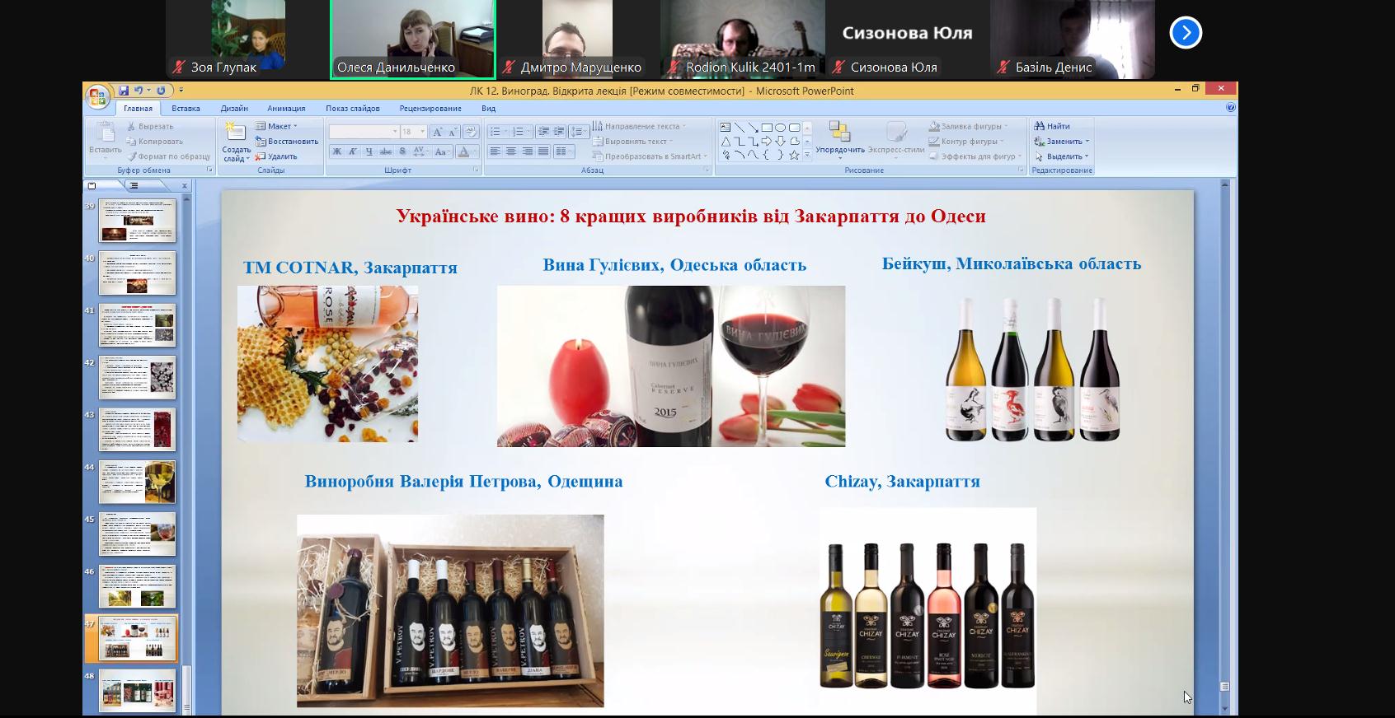Increase the list indent level

tap(558, 132)
